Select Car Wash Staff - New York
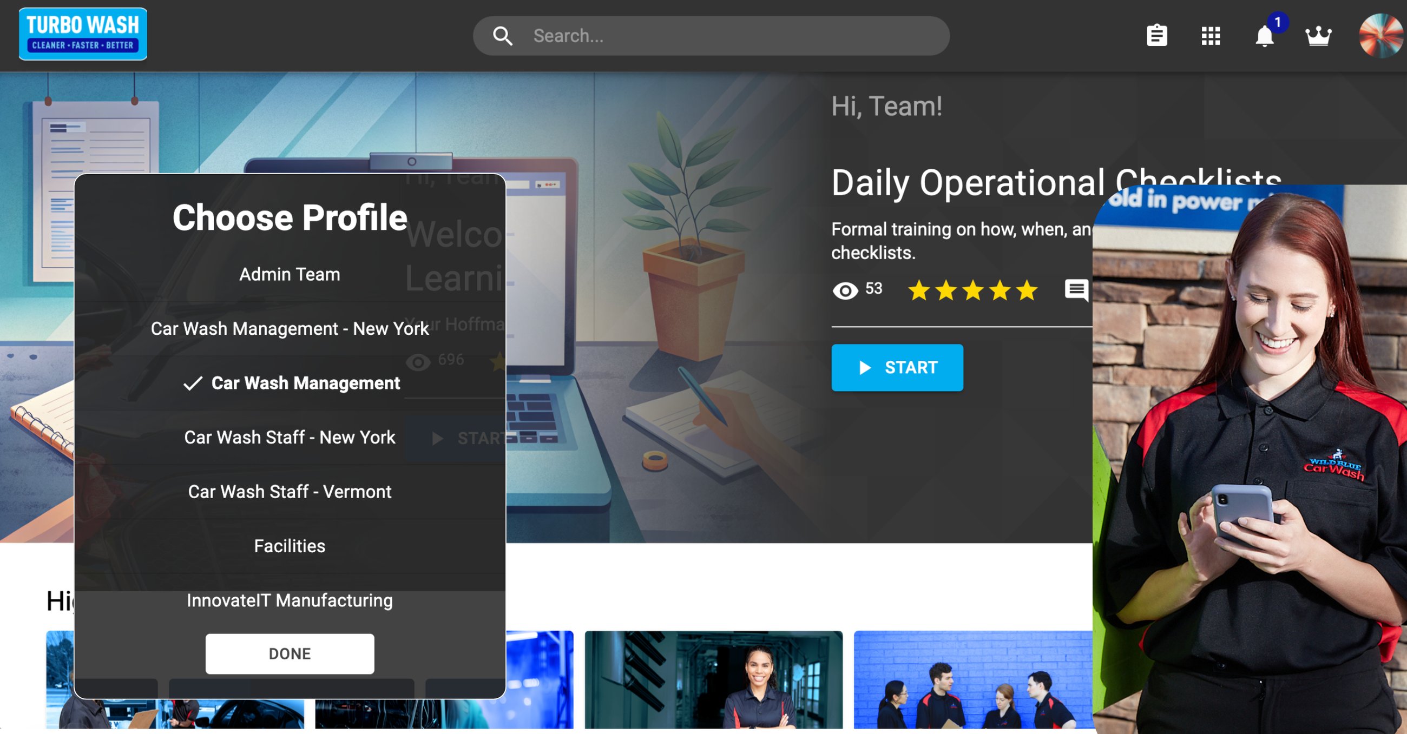This screenshot has height=734, width=1407. 290,438
